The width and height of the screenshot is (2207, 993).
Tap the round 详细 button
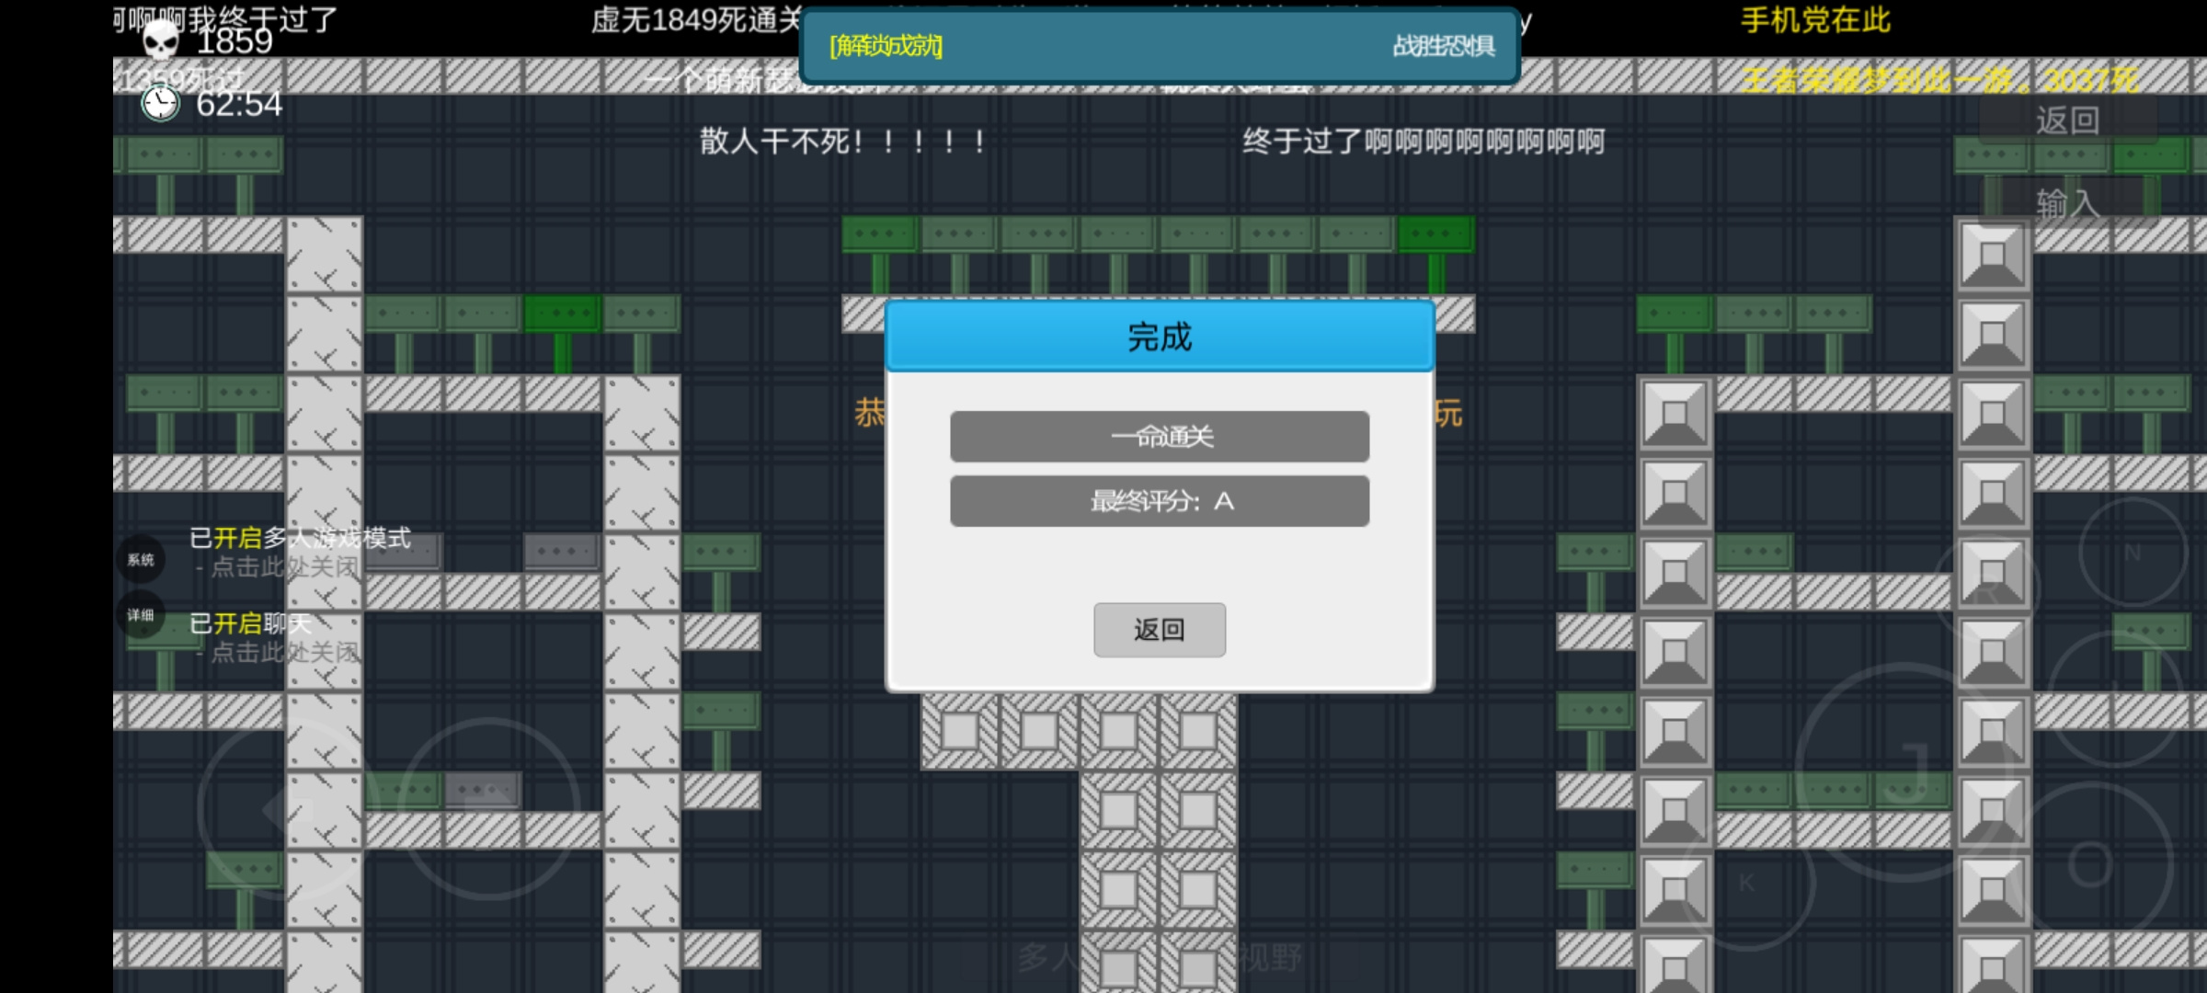pyautogui.click(x=141, y=615)
